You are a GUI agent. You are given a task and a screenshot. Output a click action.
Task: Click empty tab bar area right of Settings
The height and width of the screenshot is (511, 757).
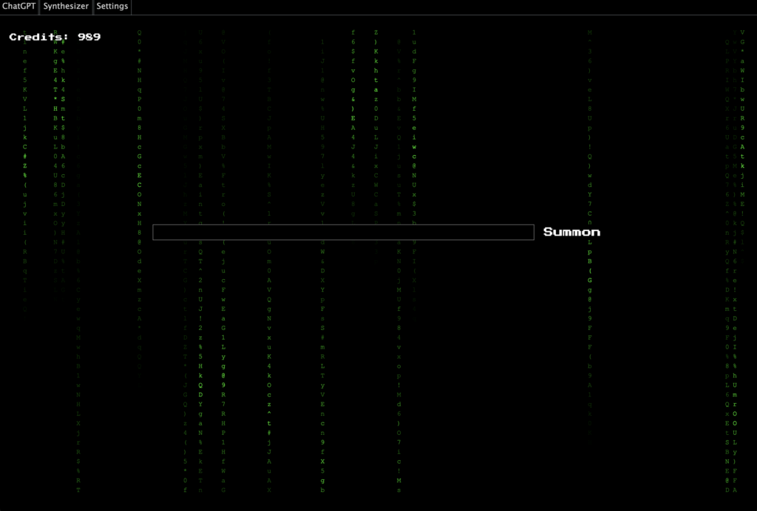tap(444, 7)
